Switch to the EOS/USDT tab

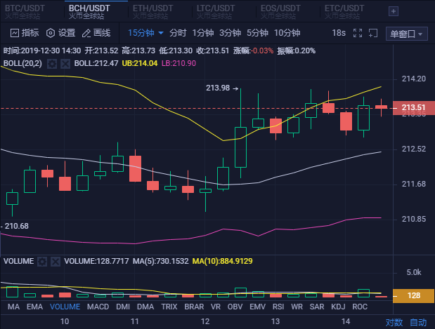(280, 12)
